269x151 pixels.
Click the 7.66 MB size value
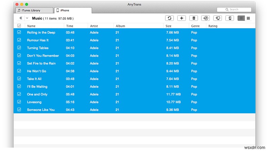(172, 32)
